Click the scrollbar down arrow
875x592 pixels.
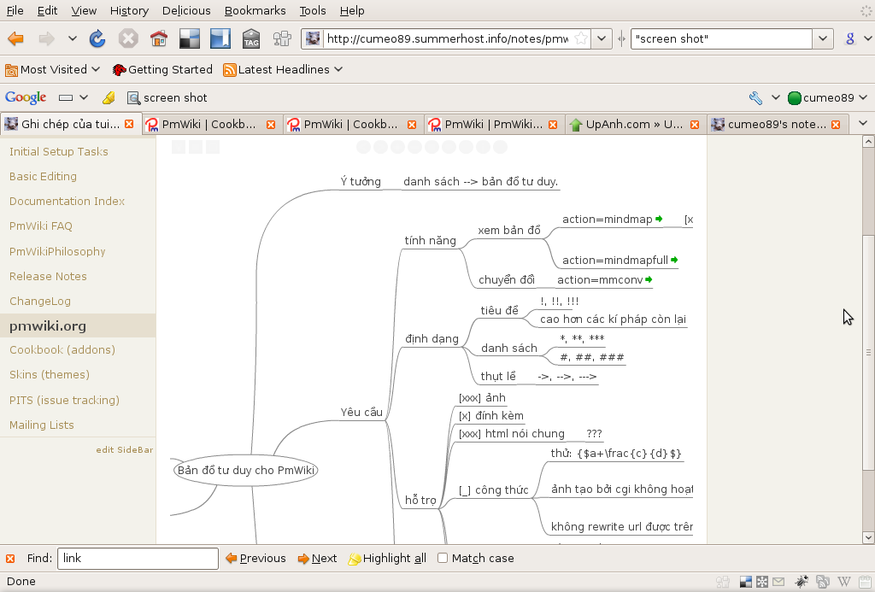[x=868, y=538]
